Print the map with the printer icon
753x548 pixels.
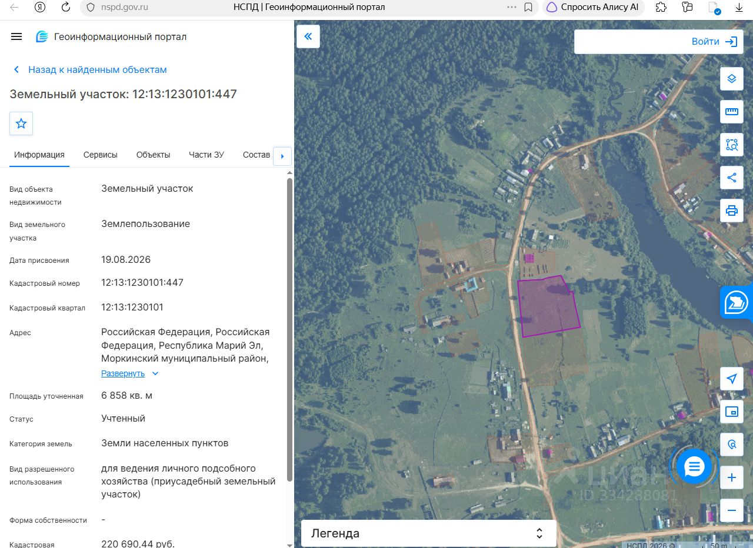click(732, 210)
